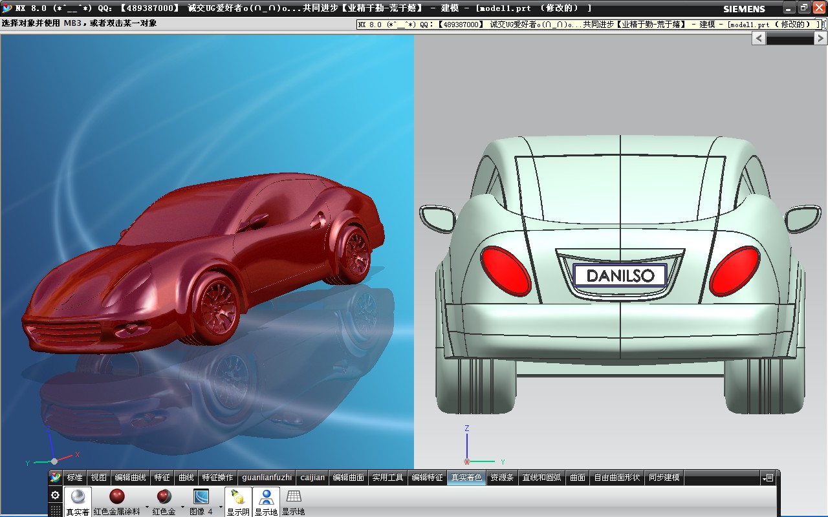Select the left red tail light
Screen dimensions: 828x517
pos(506,271)
